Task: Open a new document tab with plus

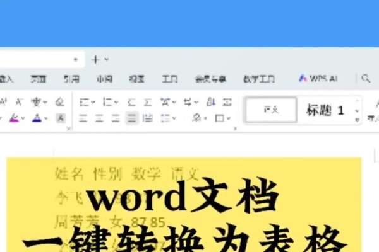Action: (96, 60)
